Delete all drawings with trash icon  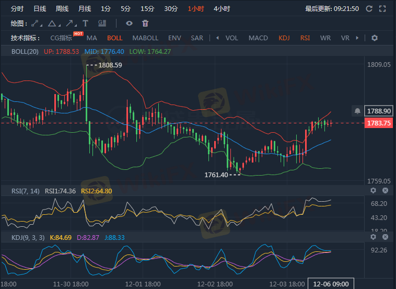145,24
